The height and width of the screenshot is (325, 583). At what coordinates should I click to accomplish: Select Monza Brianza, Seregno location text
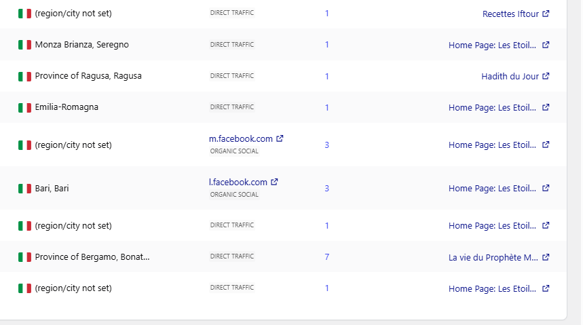pos(81,45)
